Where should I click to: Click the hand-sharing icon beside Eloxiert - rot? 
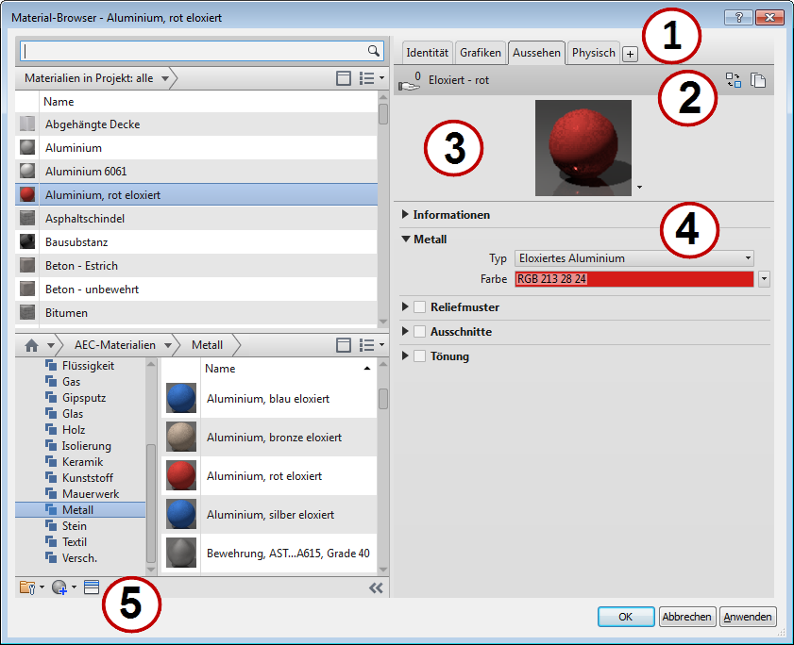click(409, 82)
